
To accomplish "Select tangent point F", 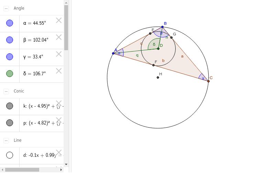I will tap(153, 65).
